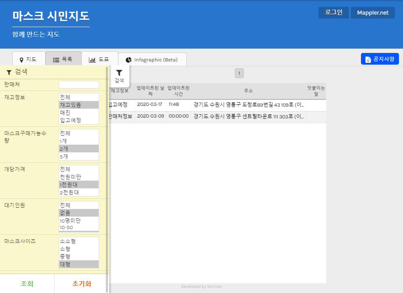Sort by 덧붙이는 말 column header
This screenshot has height=293, width=403.
(x=316, y=91)
